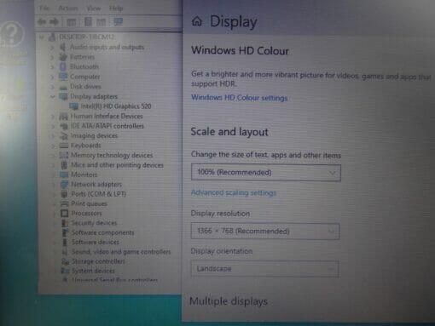Click the Memory technology devices icon
The height and width of the screenshot is (326, 435).
(64, 155)
